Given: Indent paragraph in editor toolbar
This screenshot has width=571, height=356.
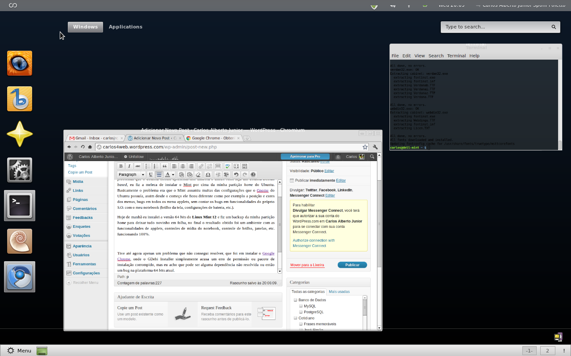Looking at the screenshot, I should click(227, 174).
